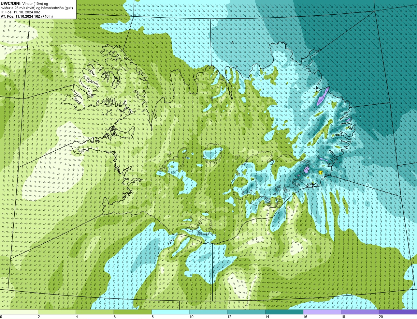Select dark purple swatch above 20

398,312
